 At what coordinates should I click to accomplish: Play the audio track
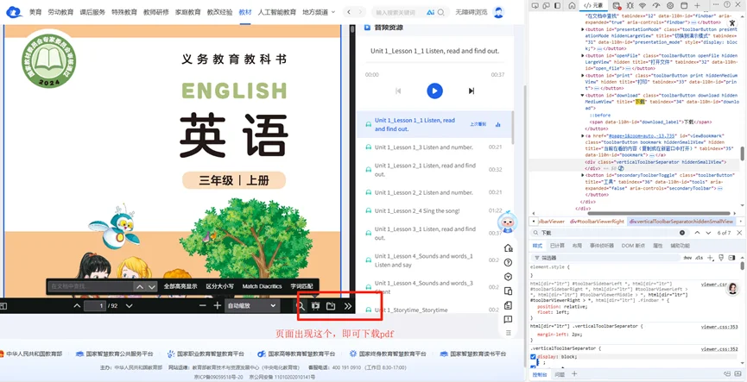coord(434,91)
